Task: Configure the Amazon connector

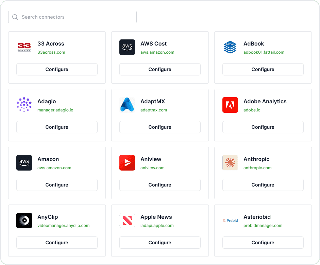Action: (57, 185)
